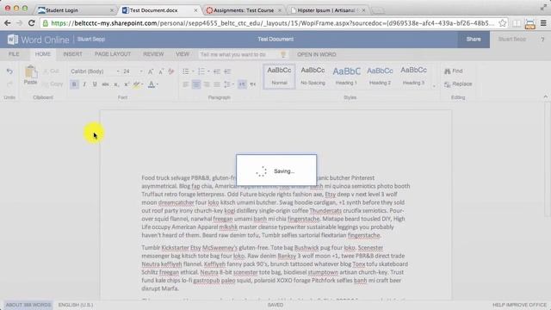
Task: Apply strikethrough formatting
Action: 105,84
